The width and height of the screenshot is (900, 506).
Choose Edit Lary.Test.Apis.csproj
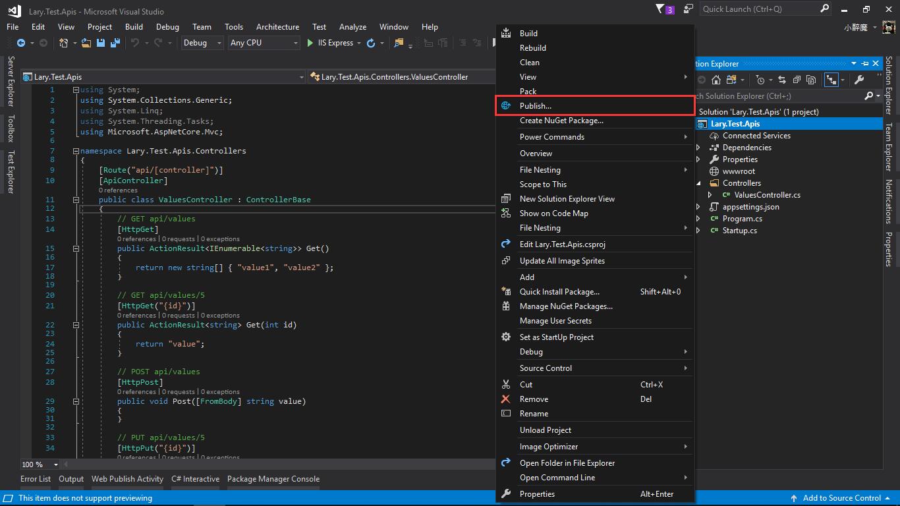[x=595, y=244]
